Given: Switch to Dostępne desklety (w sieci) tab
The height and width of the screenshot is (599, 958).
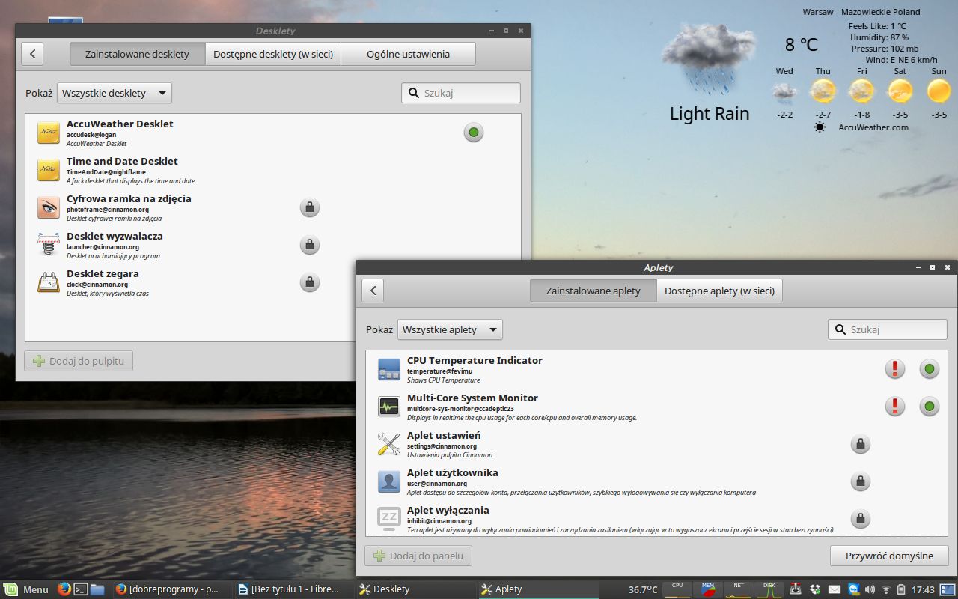Looking at the screenshot, I should [273, 54].
